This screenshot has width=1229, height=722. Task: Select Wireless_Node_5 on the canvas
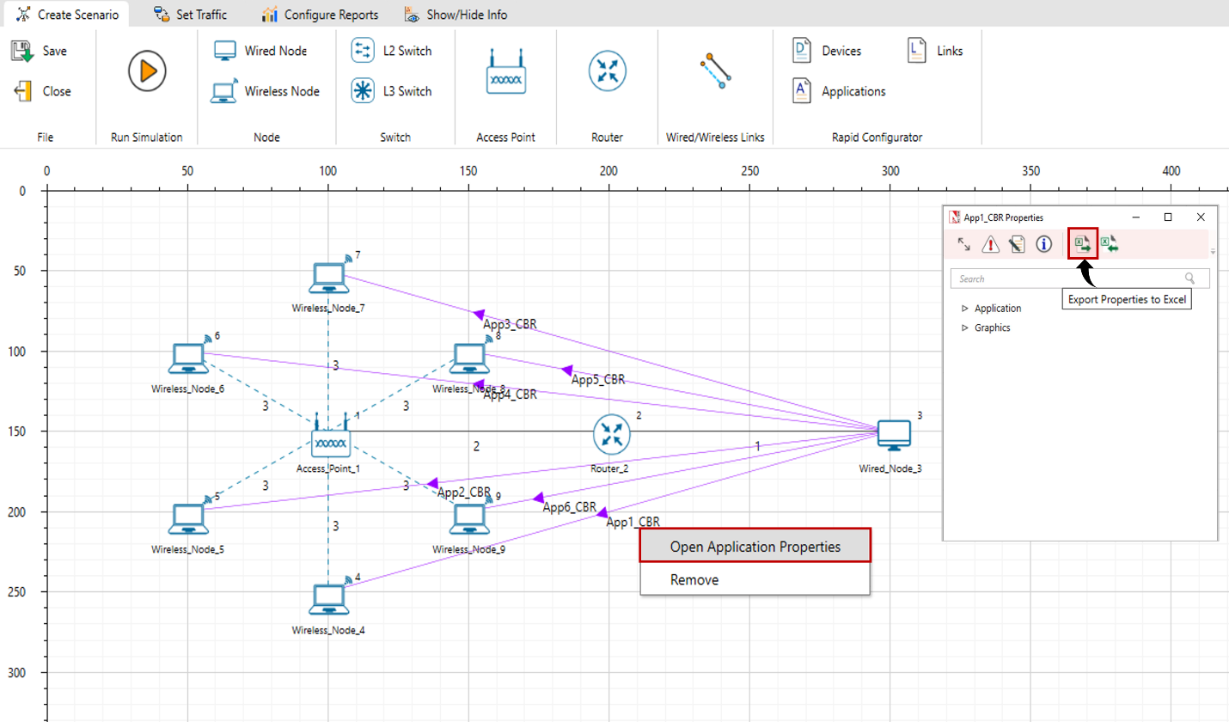point(187,519)
